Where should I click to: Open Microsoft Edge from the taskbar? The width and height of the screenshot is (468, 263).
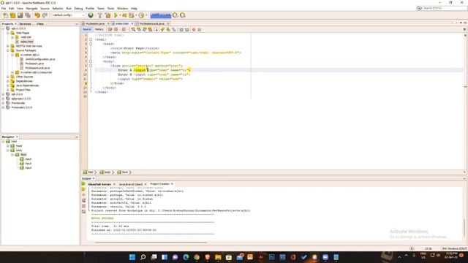pos(186,257)
